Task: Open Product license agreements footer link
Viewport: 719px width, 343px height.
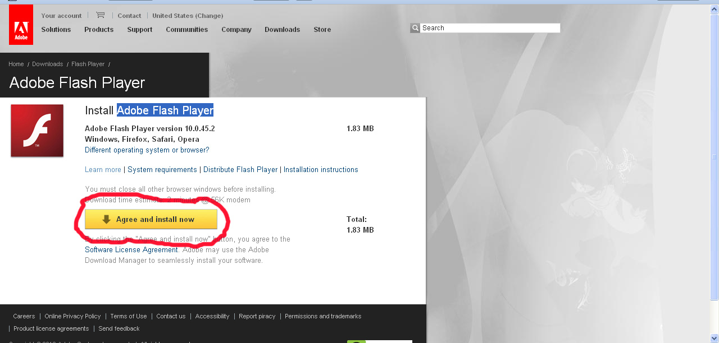Action: tap(51, 329)
